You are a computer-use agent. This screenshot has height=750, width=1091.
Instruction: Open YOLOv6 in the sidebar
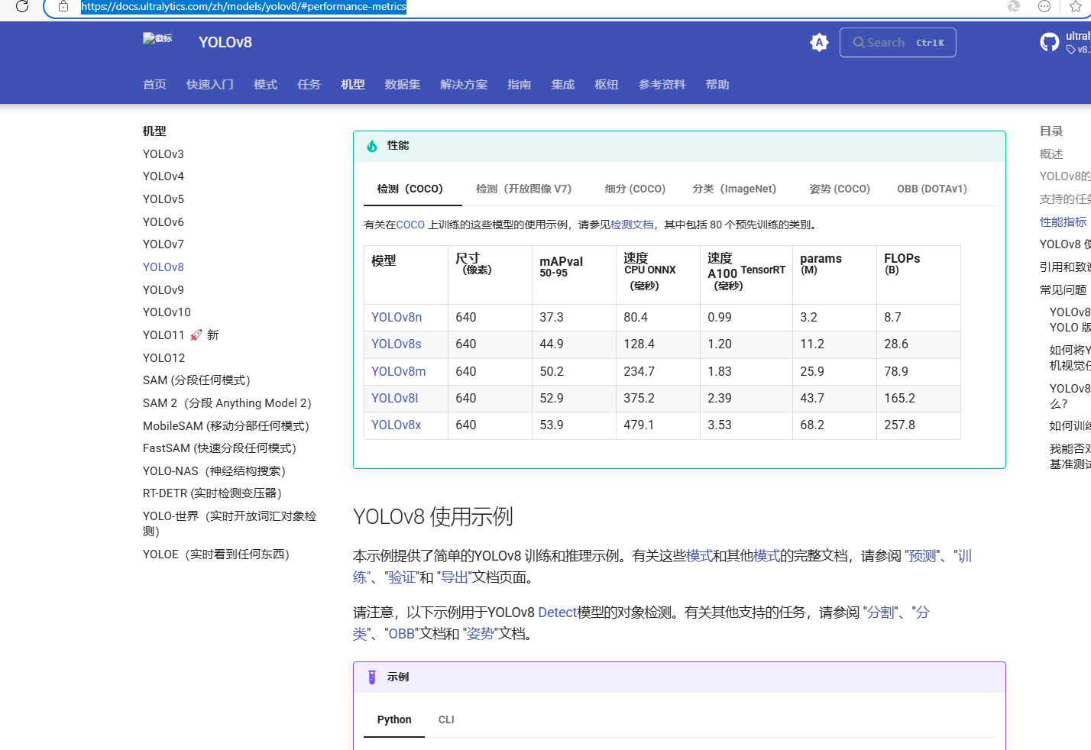point(163,222)
